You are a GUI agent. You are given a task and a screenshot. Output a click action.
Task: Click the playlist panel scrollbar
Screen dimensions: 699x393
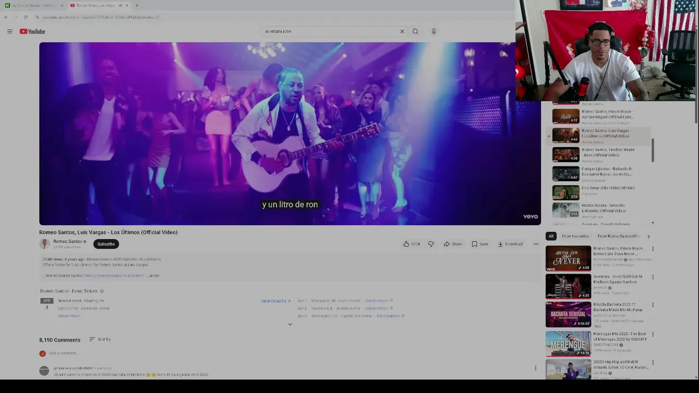pyautogui.click(x=653, y=150)
